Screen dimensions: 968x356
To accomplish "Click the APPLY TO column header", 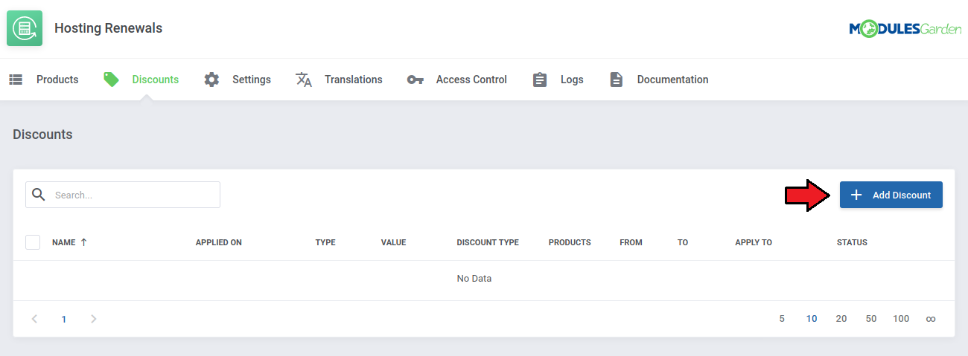I will (x=754, y=242).
